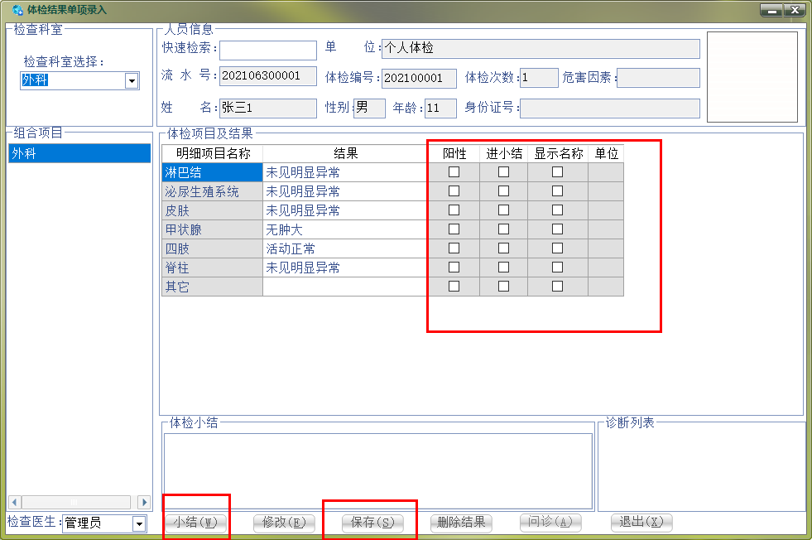Tick 进小结 checkbox in 脊柱 row
Image resolution: width=812 pixels, height=540 pixels.
pyautogui.click(x=503, y=267)
